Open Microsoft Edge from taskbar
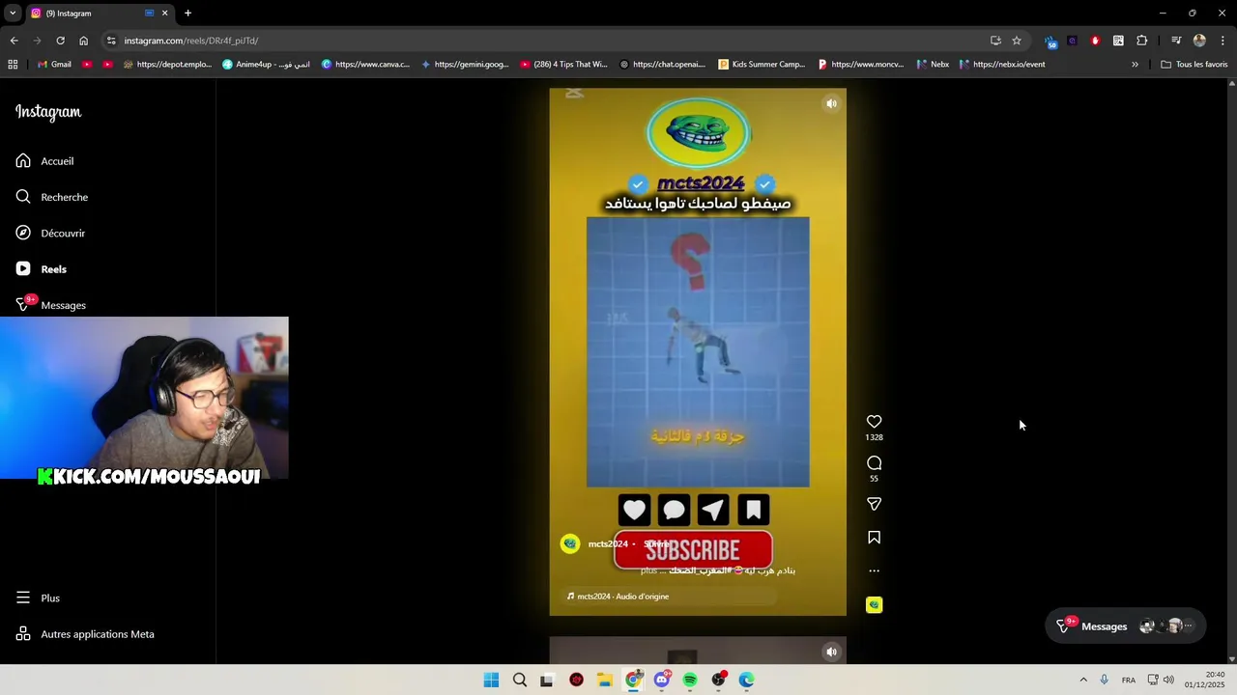The image size is (1237, 695). [747, 680]
